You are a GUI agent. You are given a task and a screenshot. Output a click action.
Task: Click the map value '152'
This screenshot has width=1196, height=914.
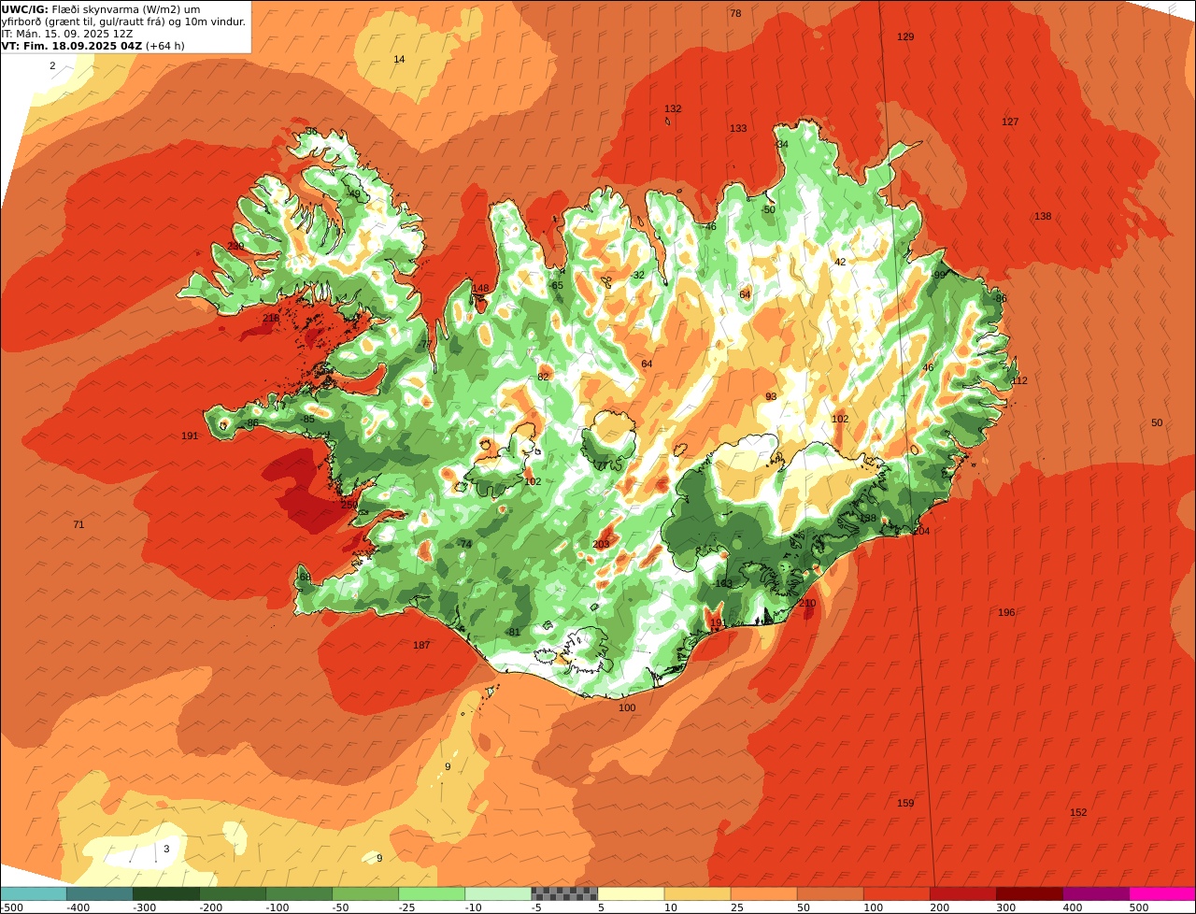(x=1078, y=812)
